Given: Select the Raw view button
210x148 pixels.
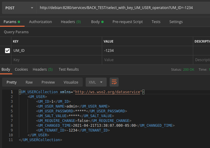Looking at the screenshot, I should tap(29, 82).
